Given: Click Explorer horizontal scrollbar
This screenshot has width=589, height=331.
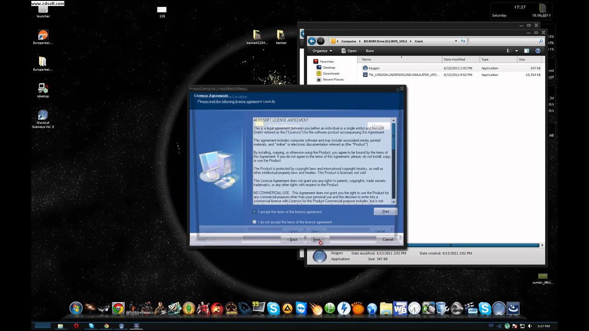Looking at the screenshot, I should click(450, 245).
